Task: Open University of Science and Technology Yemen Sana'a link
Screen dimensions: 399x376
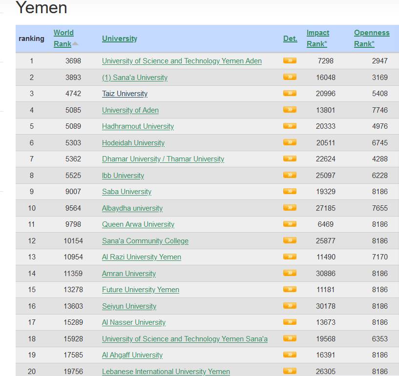Action: (185, 339)
